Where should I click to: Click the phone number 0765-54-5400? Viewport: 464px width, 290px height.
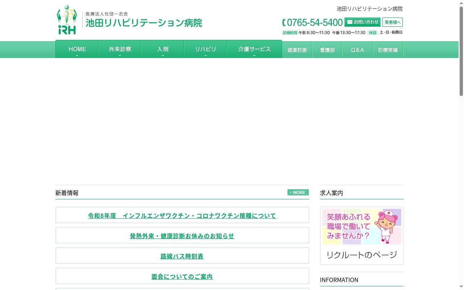[x=312, y=22]
